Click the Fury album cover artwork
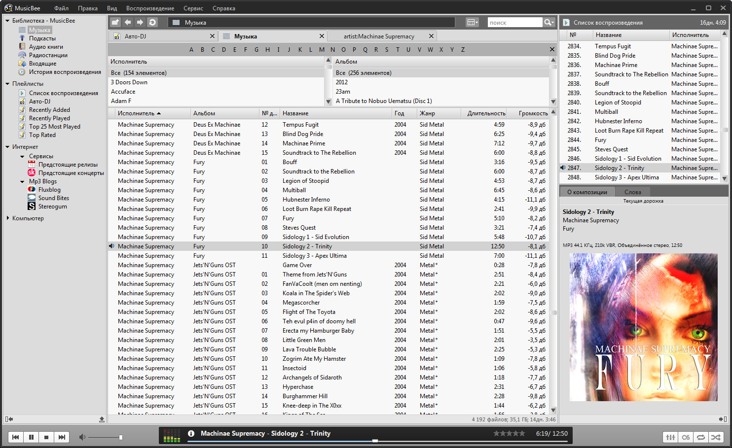732x448 pixels. [644, 327]
